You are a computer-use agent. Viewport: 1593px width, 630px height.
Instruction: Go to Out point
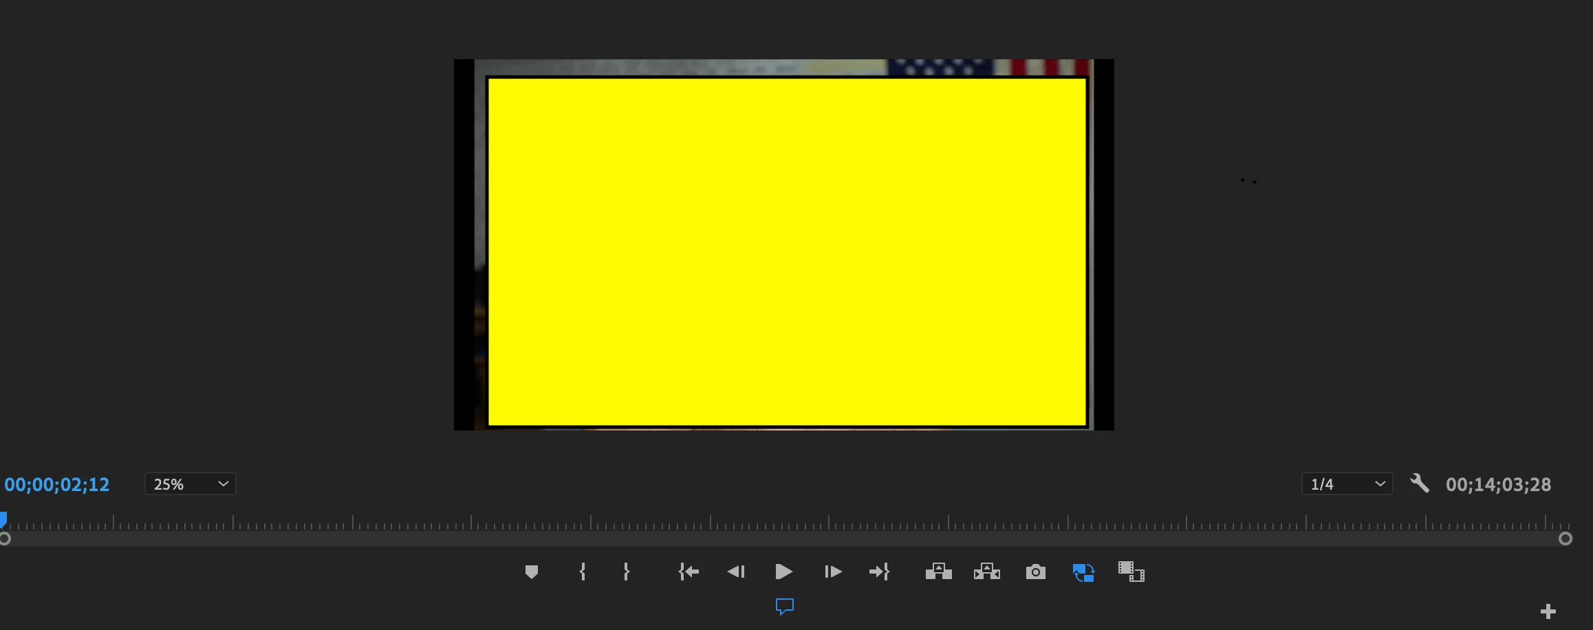(879, 572)
